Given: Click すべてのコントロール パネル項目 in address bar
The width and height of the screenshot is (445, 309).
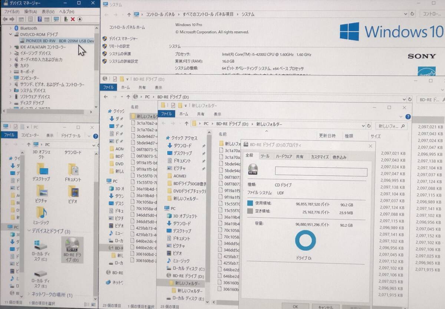Looking at the screenshot, I should (208, 14).
